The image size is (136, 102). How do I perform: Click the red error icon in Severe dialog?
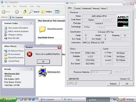tap(29, 54)
